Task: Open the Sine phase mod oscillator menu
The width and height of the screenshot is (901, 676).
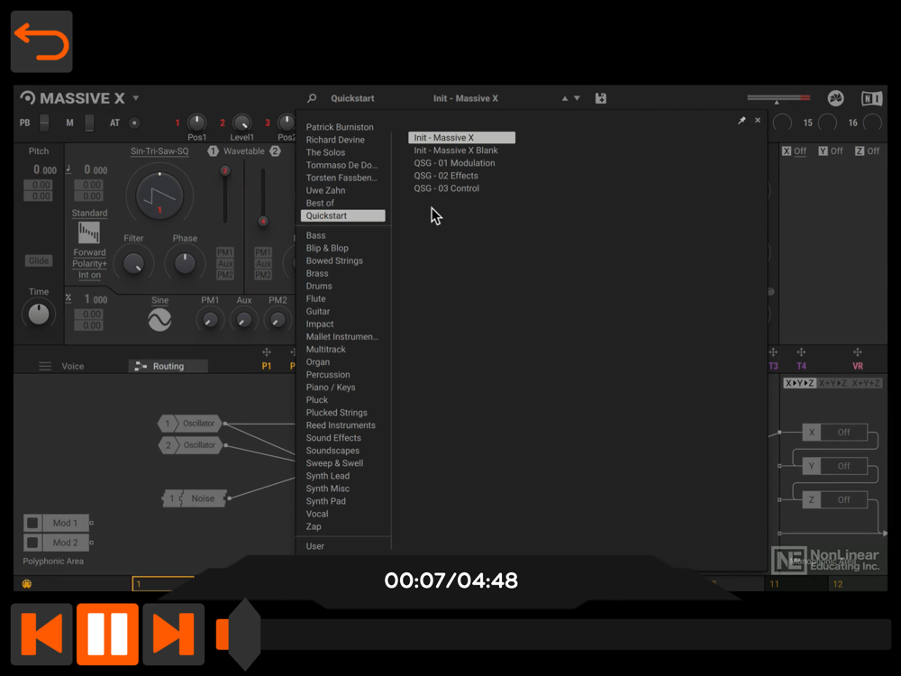Action: pos(159,300)
